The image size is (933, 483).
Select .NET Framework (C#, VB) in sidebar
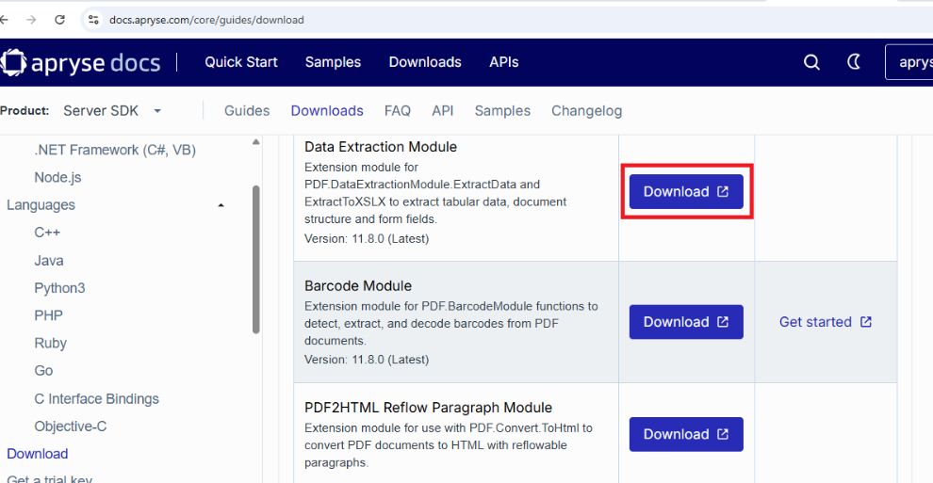(x=115, y=150)
